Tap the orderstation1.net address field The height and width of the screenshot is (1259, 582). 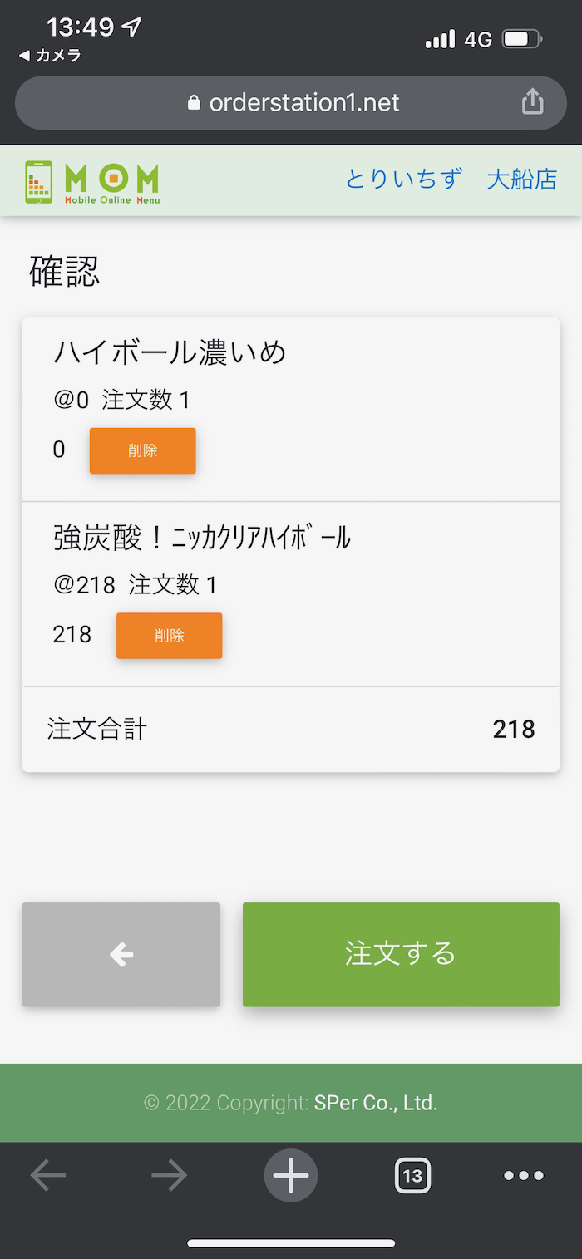[x=303, y=103]
